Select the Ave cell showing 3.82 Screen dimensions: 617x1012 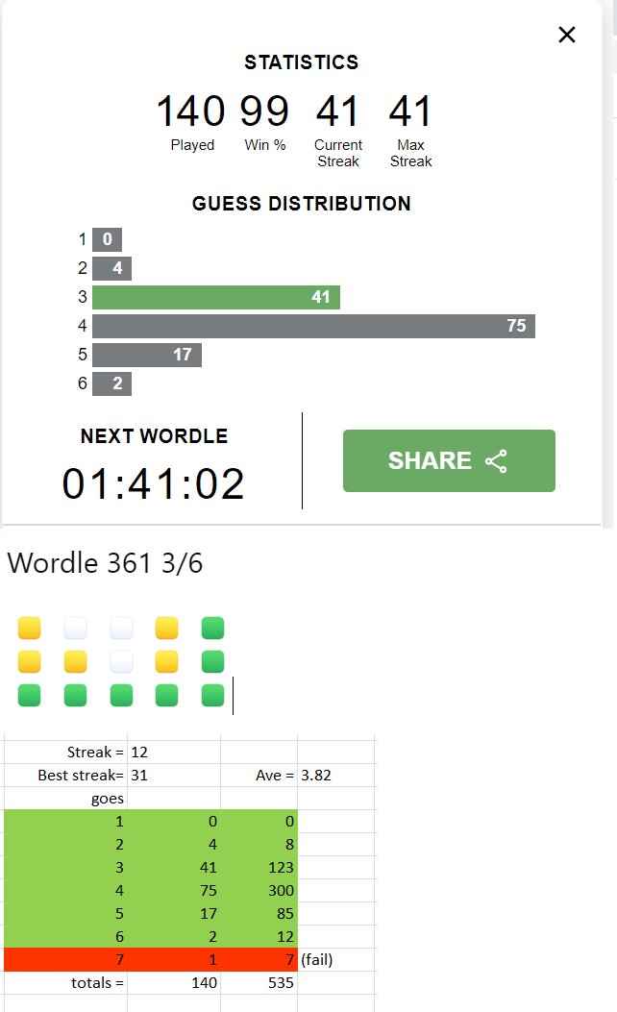tap(335, 776)
